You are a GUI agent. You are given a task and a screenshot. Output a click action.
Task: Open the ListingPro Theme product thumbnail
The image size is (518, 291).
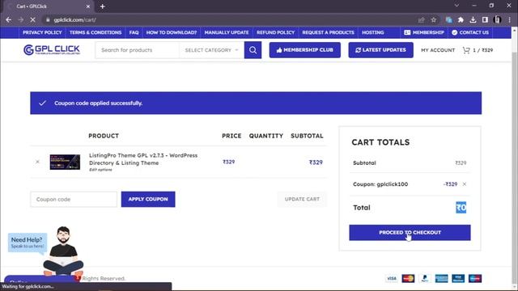tap(65, 162)
